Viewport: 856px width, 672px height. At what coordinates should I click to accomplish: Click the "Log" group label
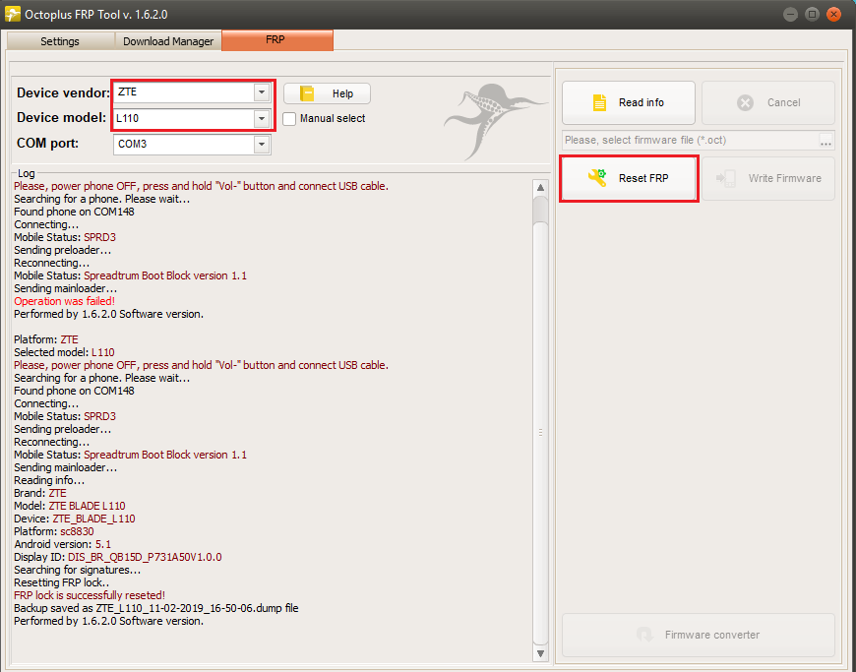(27, 173)
